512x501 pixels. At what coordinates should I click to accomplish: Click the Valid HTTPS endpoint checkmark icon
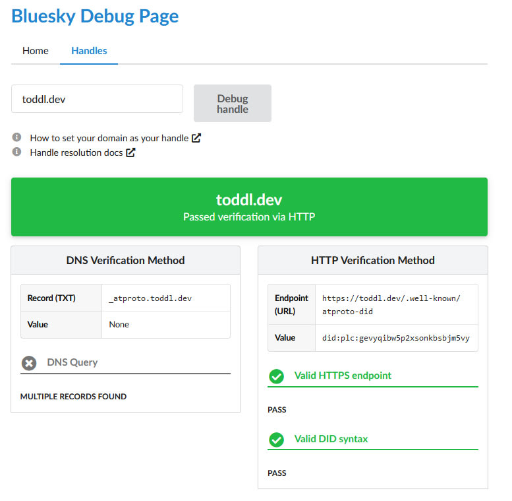point(276,376)
